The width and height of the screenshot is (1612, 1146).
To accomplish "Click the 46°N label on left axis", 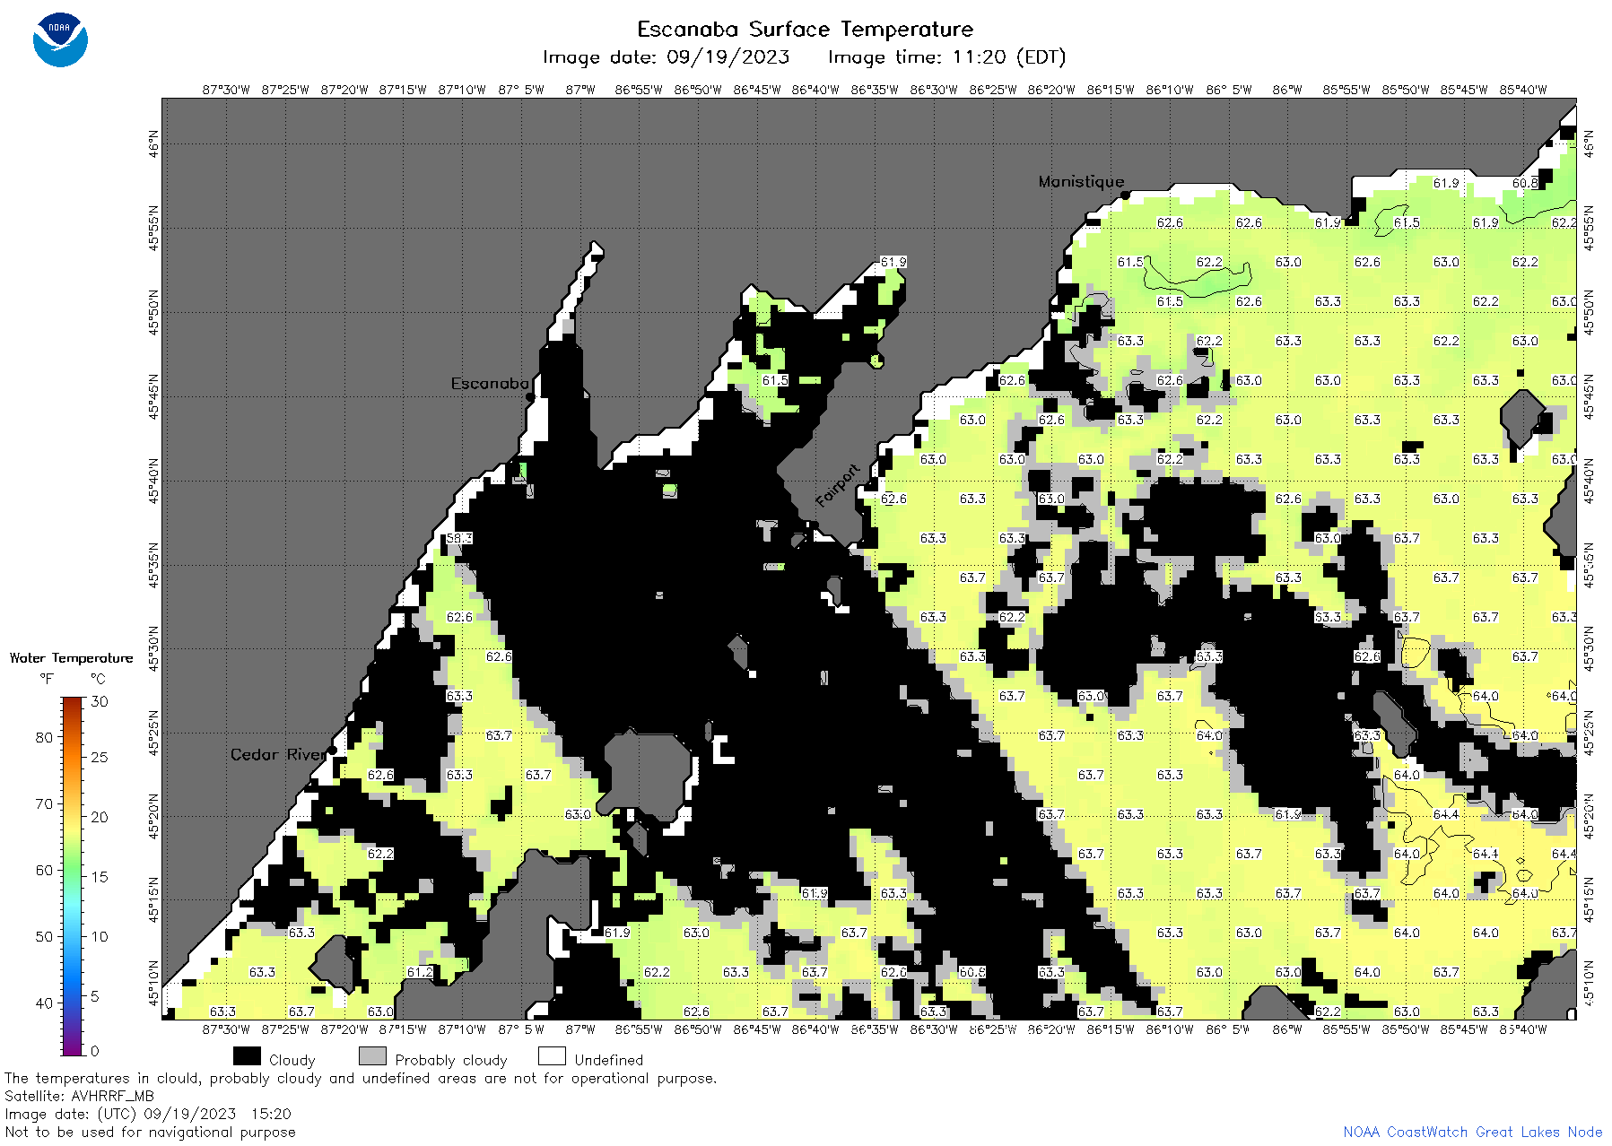I will pos(154,143).
